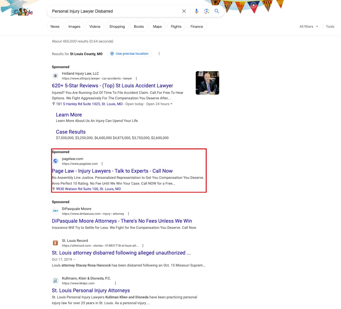
Task: Switch to the Books tab
Action: click(139, 26)
